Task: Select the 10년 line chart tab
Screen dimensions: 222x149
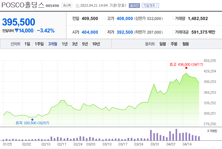Action: pos(96,44)
